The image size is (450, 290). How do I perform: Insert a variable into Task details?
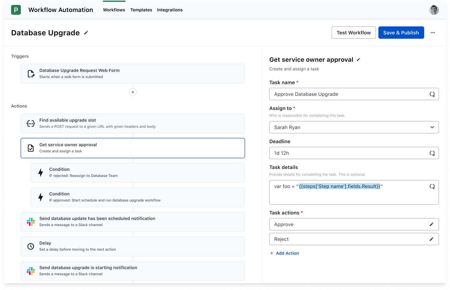coord(432,186)
